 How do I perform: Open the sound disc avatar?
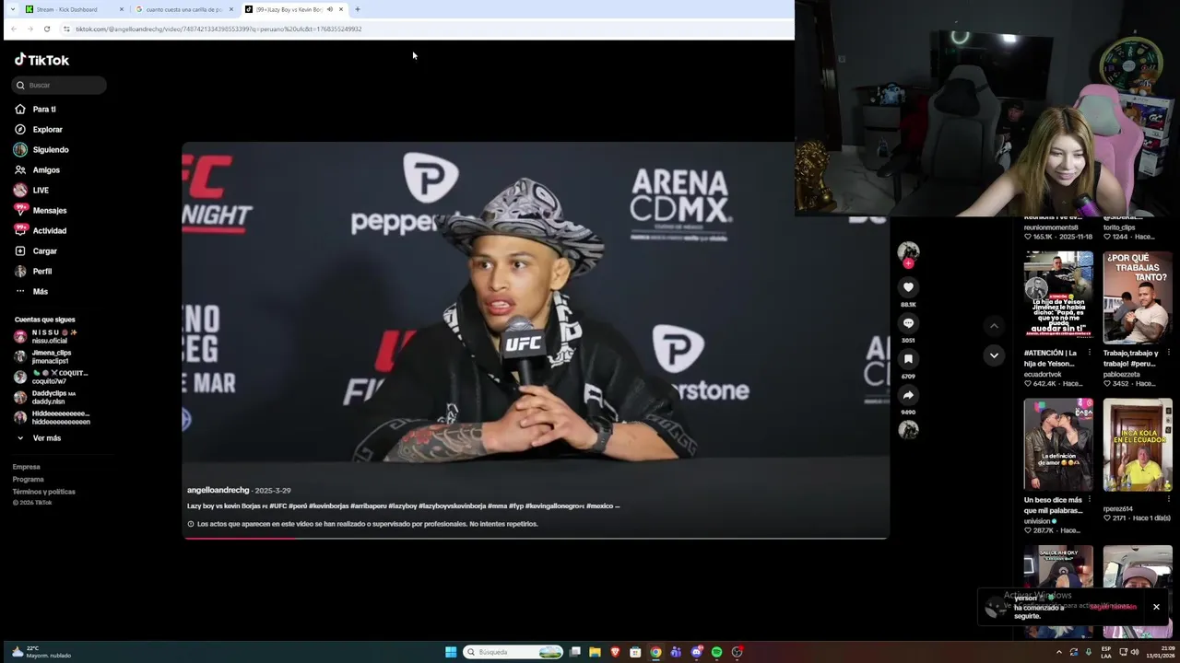[908, 429]
